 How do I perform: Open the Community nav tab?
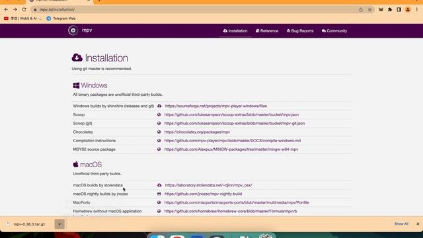[x=334, y=31]
